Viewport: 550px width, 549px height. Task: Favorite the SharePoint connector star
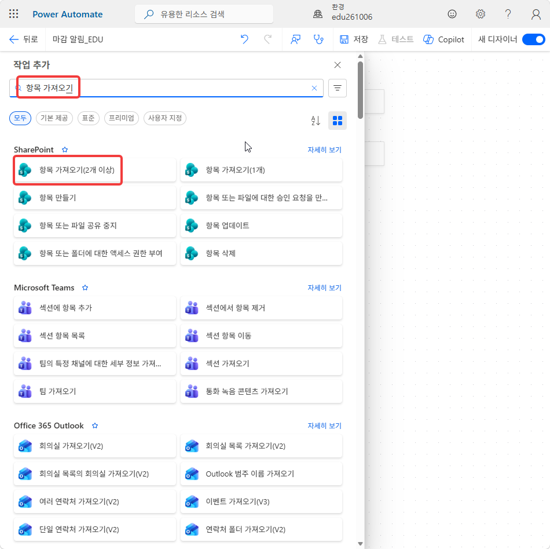click(x=65, y=150)
